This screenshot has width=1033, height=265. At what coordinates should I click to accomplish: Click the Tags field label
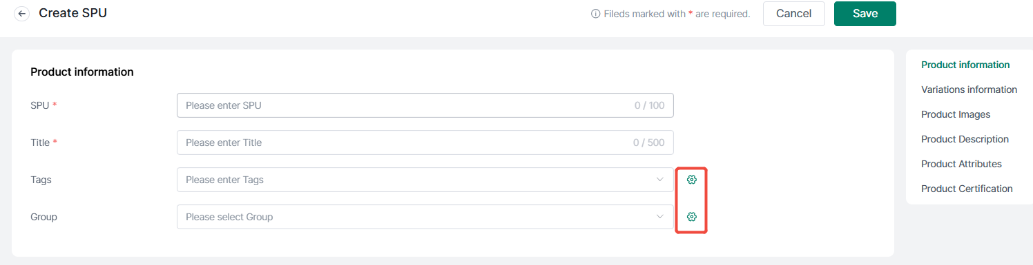click(41, 180)
